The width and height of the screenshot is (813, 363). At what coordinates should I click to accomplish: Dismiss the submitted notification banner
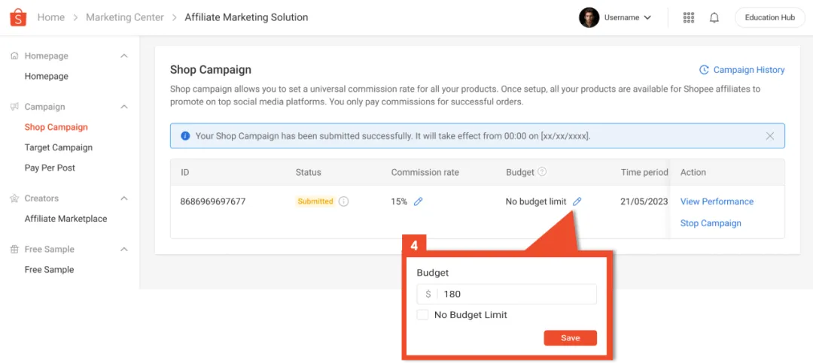click(x=770, y=136)
